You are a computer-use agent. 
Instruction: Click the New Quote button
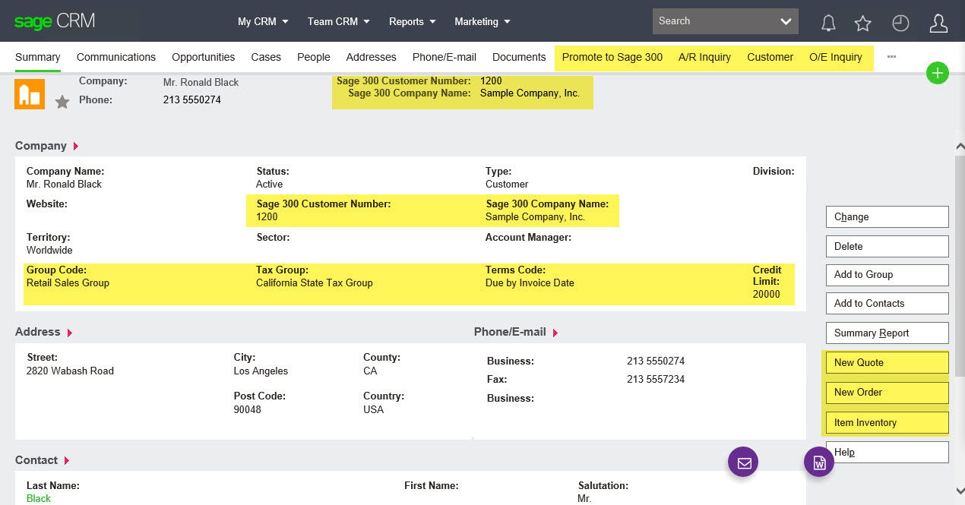click(x=886, y=362)
